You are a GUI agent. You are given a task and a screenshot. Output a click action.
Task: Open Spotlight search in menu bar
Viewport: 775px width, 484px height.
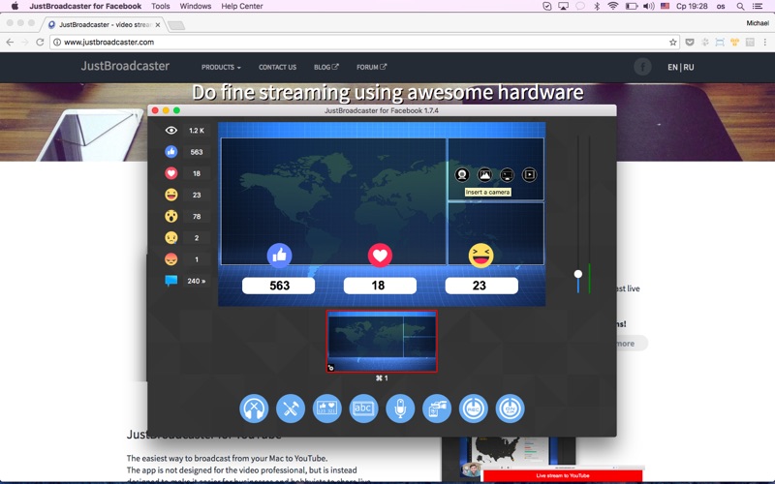pos(740,6)
